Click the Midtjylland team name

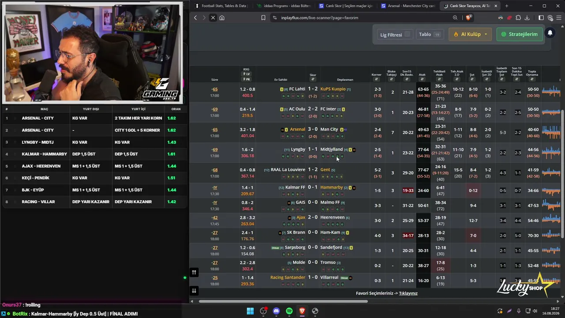(x=331, y=150)
